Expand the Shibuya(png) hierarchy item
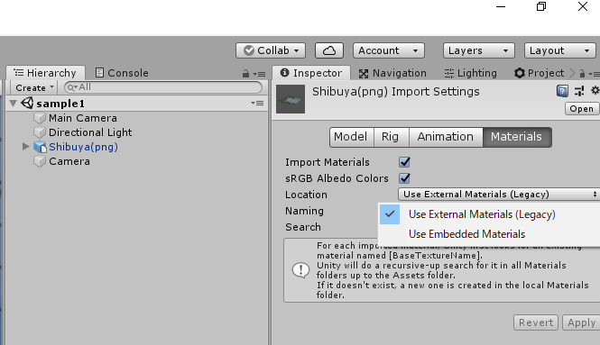Image resolution: width=600 pixels, height=345 pixels. tap(25, 146)
